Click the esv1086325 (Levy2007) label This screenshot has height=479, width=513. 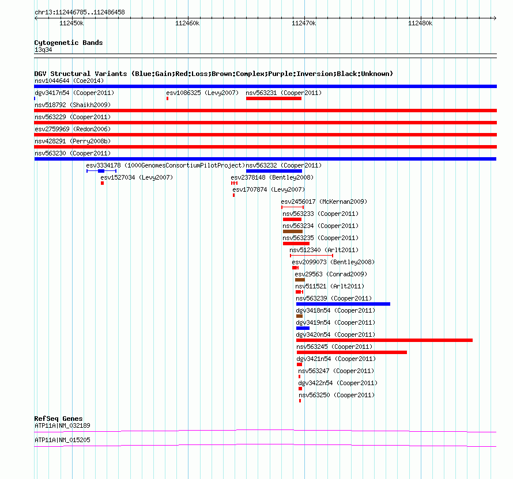point(202,93)
